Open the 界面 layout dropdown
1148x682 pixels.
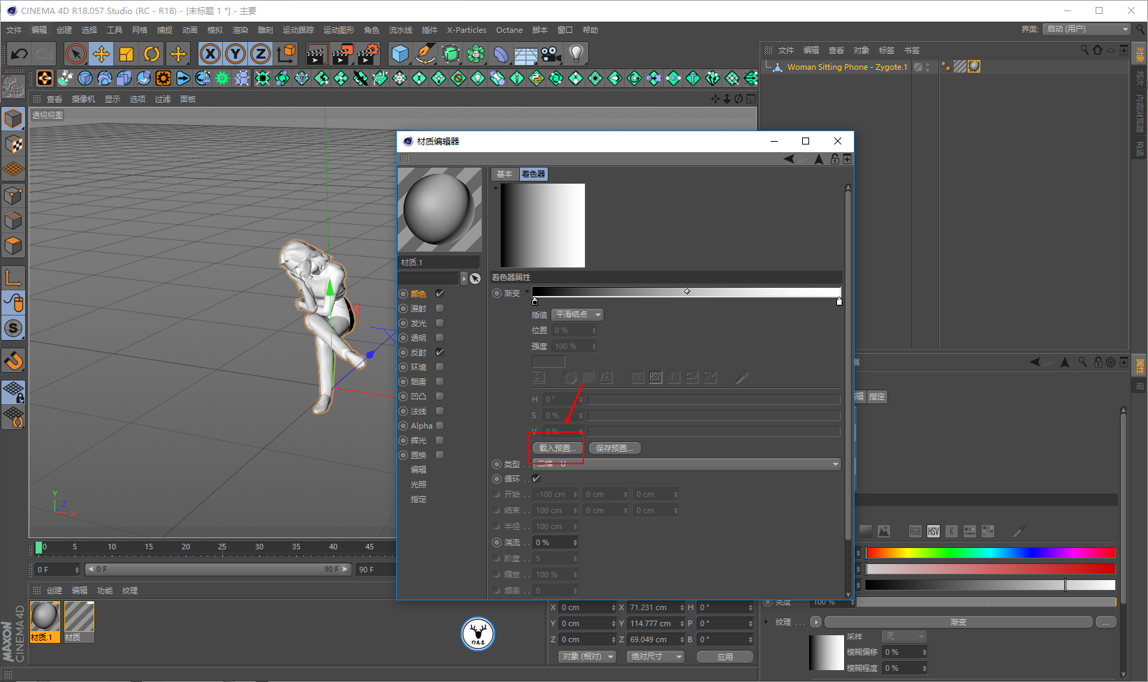coord(1086,29)
